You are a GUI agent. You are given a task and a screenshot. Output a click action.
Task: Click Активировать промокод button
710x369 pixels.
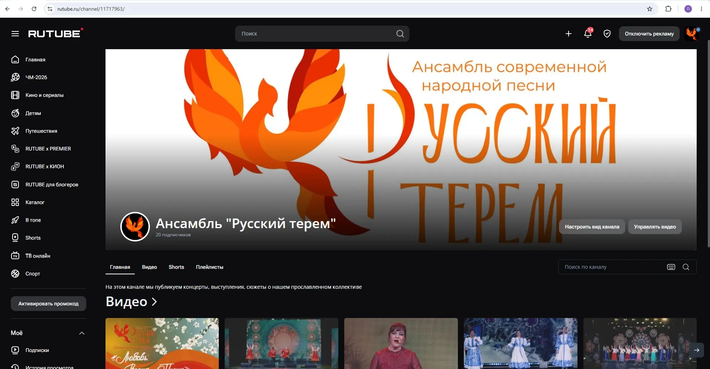coord(48,304)
